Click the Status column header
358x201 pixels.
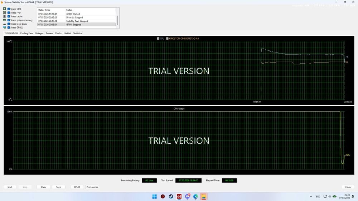(x=91, y=10)
